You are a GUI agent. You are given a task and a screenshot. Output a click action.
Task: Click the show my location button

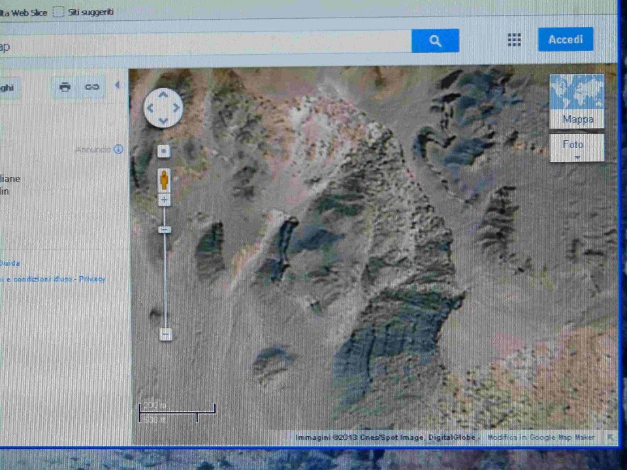tap(164, 151)
